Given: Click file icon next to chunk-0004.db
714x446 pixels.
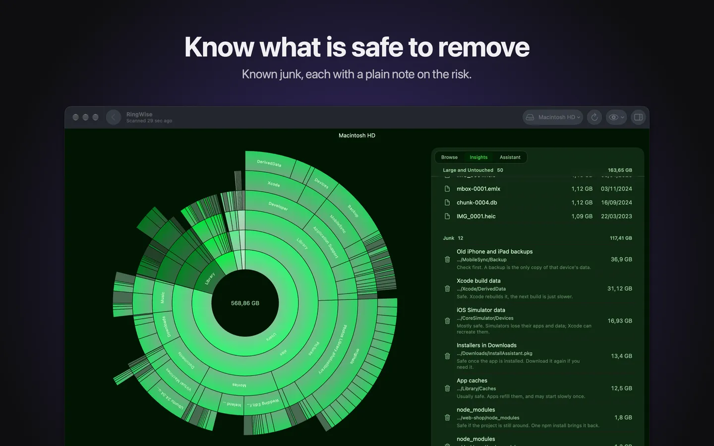Looking at the screenshot, I should (x=447, y=203).
